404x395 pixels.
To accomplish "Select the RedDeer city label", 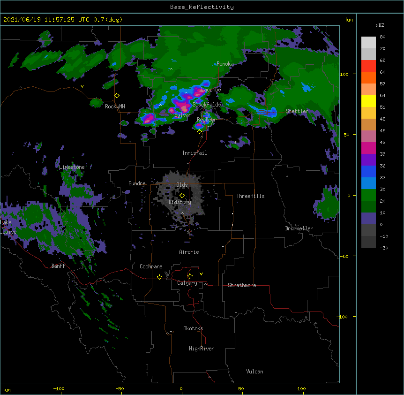I will tap(206, 120).
